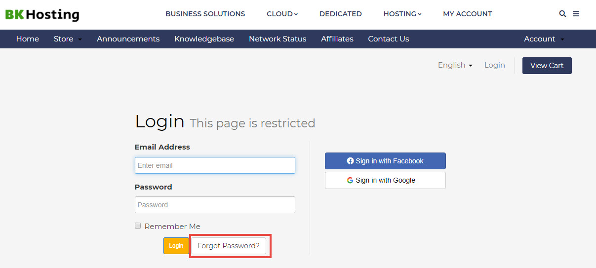Go to Business Solutions menu item

(205, 14)
